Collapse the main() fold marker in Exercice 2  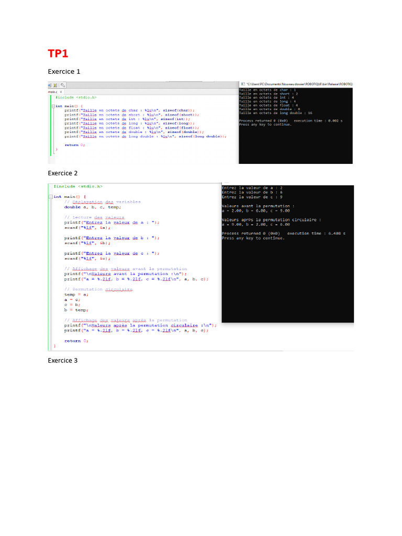(x=50, y=197)
